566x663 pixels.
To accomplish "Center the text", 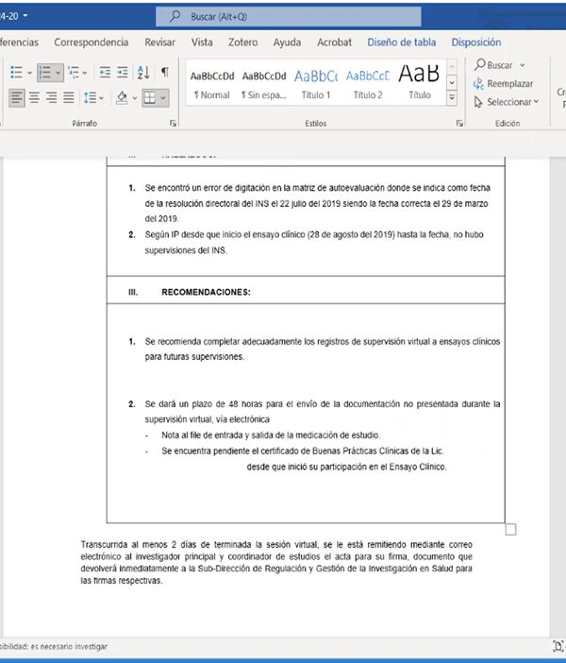I will [34, 97].
